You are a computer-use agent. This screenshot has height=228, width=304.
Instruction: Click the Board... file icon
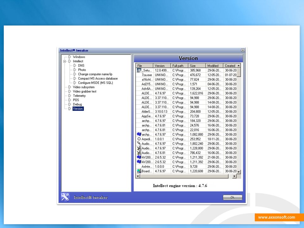point(139,171)
